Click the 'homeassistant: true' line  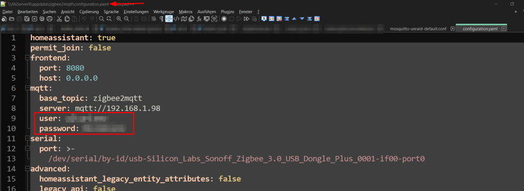73,38
